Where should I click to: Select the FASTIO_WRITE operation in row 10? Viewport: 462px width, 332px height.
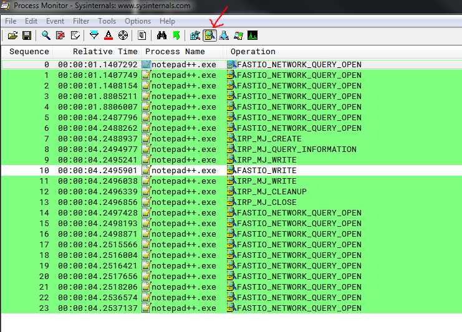coord(267,171)
